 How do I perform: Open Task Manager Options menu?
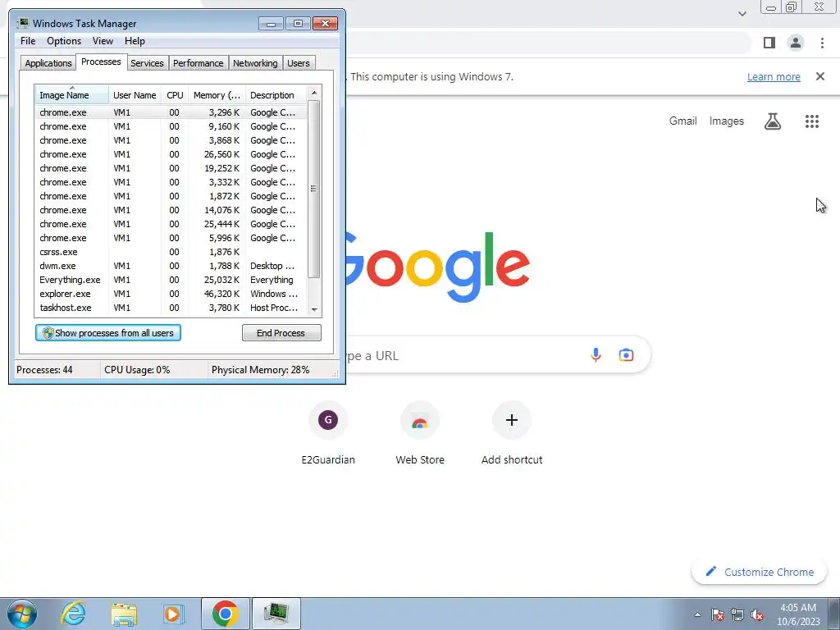tap(64, 41)
